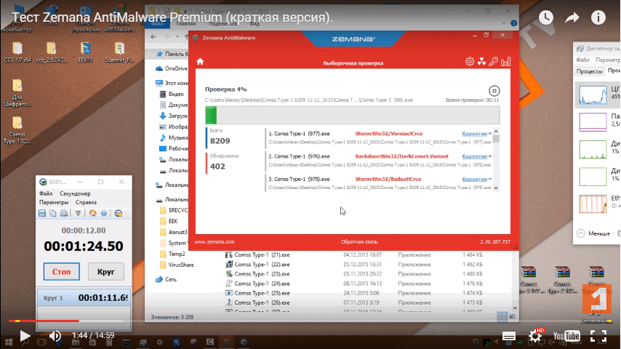The image size is (621, 349).
Task: Select Видео in Explorer sidebar
Action: click(x=172, y=95)
